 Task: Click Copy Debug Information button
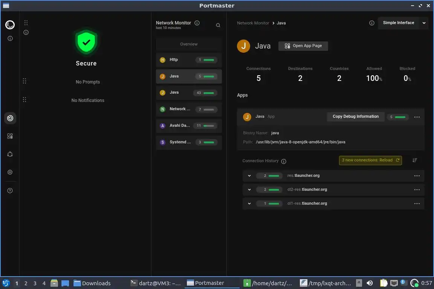tap(355, 117)
